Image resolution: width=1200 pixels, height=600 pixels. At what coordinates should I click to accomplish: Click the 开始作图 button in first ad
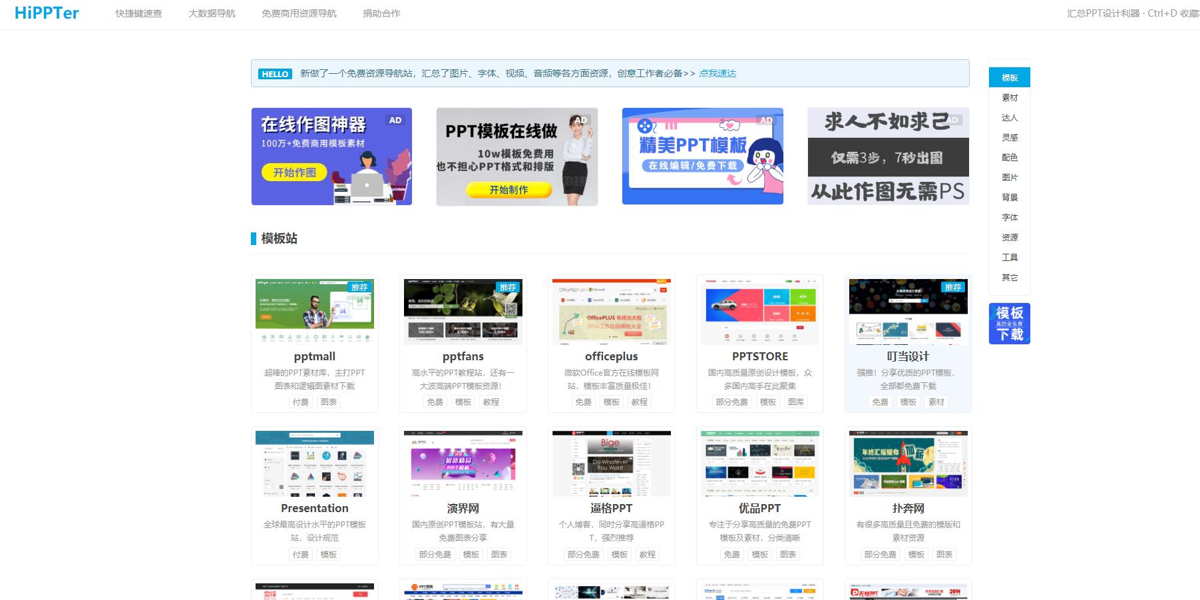[294, 172]
